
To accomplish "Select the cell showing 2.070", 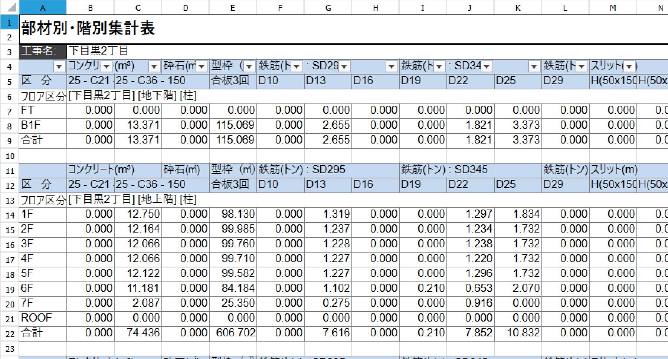I will click(x=518, y=289).
